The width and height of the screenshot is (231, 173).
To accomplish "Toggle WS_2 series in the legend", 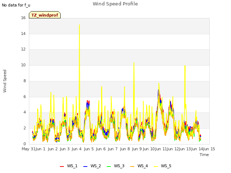I will coord(92,166).
